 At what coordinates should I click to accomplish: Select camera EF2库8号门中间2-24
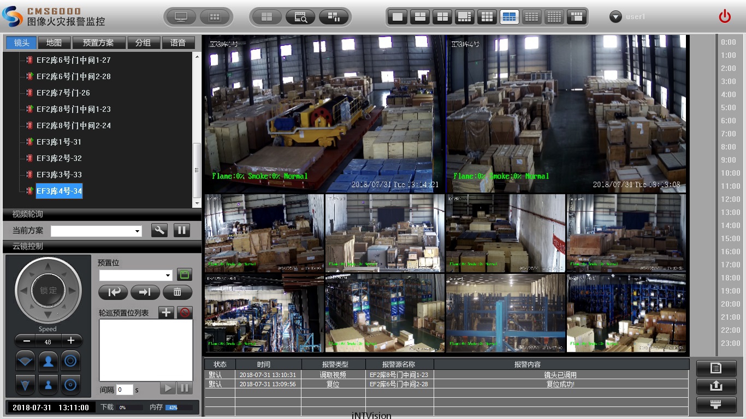pyautogui.click(x=73, y=125)
